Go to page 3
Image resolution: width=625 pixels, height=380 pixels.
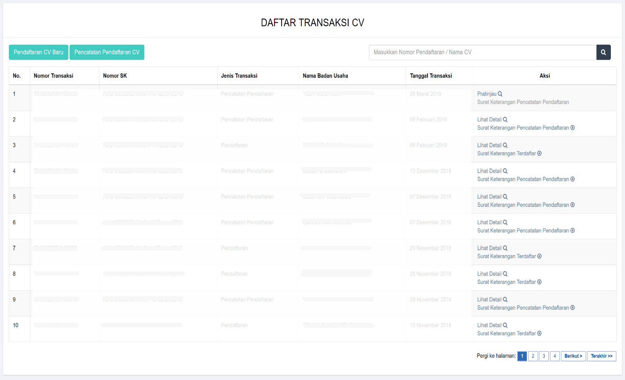[544, 356]
